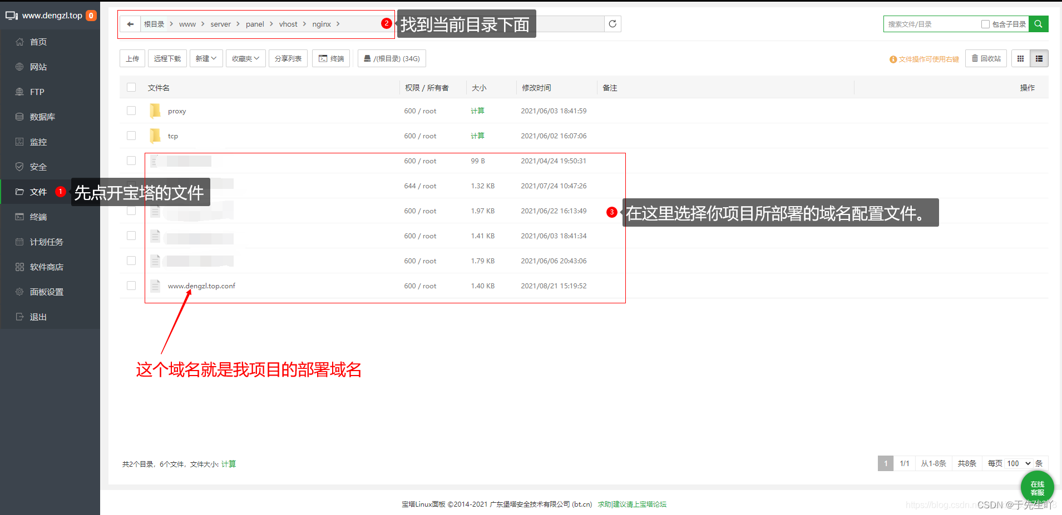The height and width of the screenshot is (515, 1062).
Task: Check the box for the proxy folder
Action: [x=131, y=111]
